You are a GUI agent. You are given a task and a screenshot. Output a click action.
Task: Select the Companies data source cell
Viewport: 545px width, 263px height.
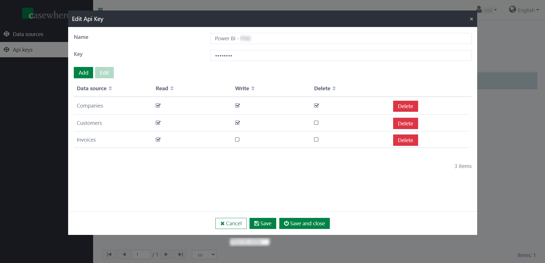click(x=90, y=106)
